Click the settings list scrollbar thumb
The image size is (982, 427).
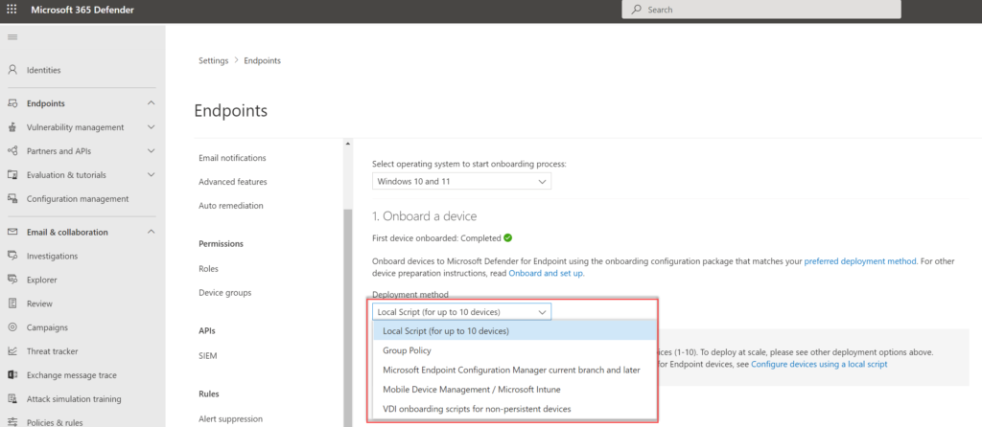348,318
